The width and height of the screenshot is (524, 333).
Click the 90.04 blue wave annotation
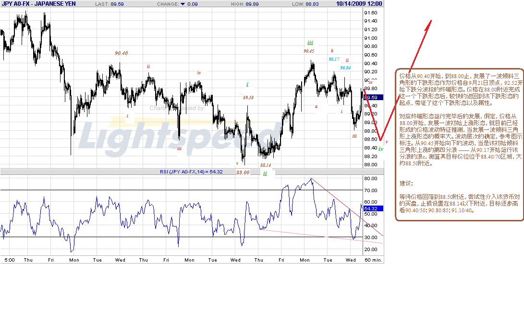(345, 68)
